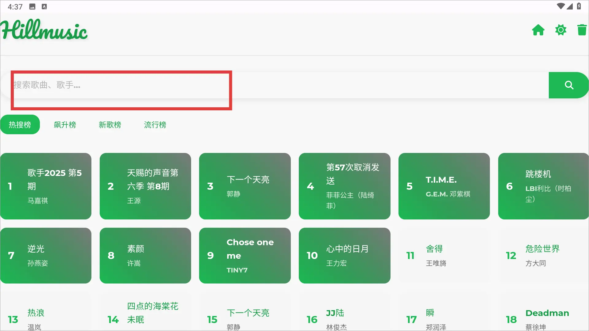The image size is (589, 331).
Task: Click the trash bin icon
Action: pyautogui.click(x=582, y=30)
